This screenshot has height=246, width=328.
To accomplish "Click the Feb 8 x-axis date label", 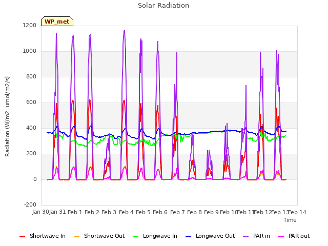I will [x=194, y=212].
